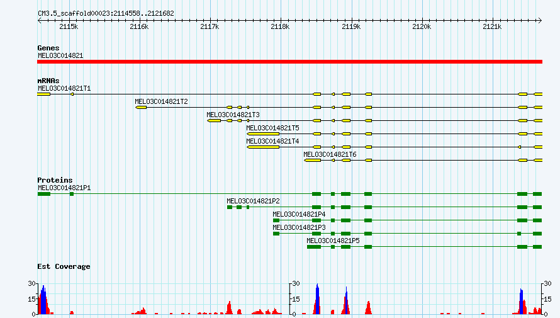Viewport: 560px width, 318px height.
Task: Click the red MELO3C014821 gene bar
Action: 289,62
